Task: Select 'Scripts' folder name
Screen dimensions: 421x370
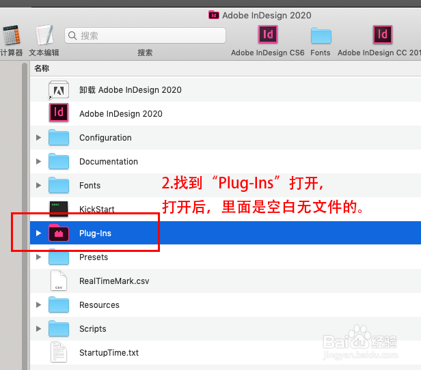Action: 93,329
